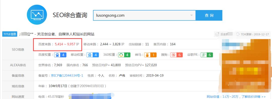Open the 京ICP备12044334号-1 link
The height and width of the screenshot is (99, 272).
(x=67, y=75)
